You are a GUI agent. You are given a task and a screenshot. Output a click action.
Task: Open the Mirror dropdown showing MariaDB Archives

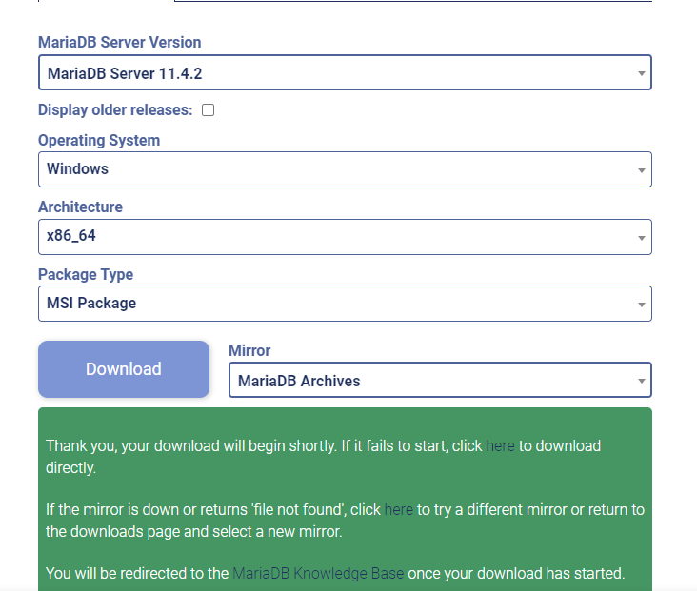pos(440,380)
